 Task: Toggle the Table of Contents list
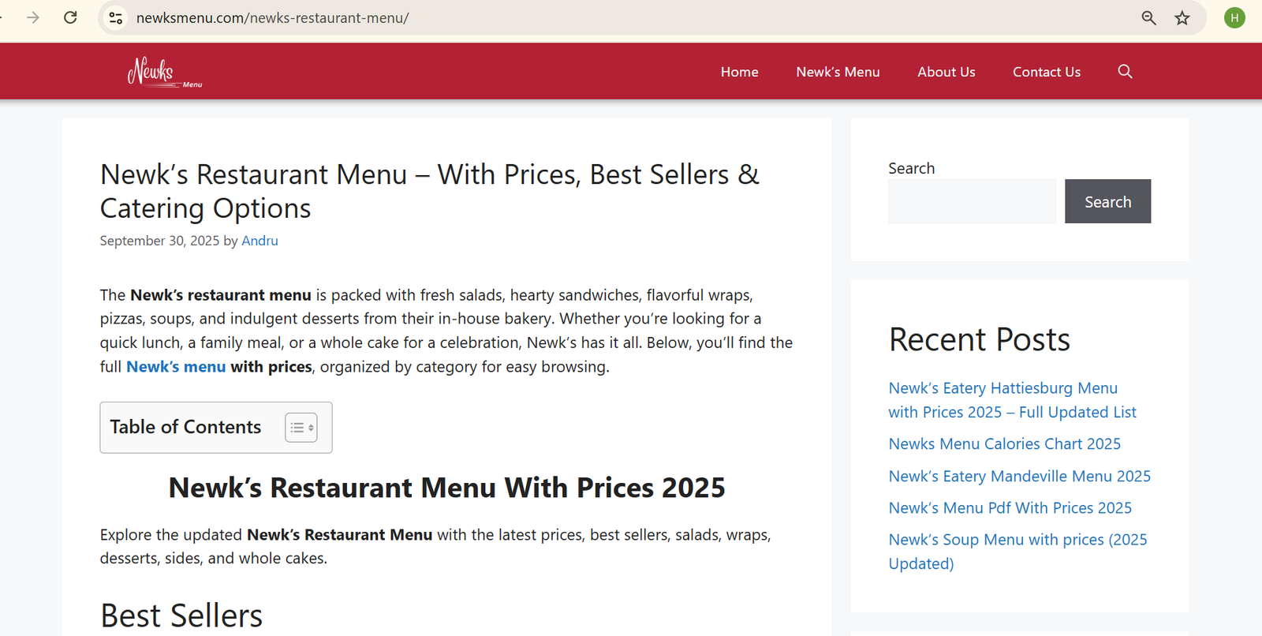[x=301, y=428]
